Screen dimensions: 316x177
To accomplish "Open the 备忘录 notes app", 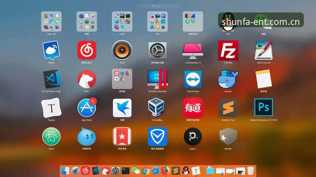I will [x=264, y=79].
